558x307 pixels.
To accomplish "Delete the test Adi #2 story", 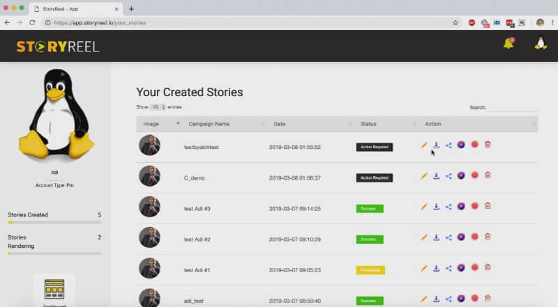I will 488,237.
